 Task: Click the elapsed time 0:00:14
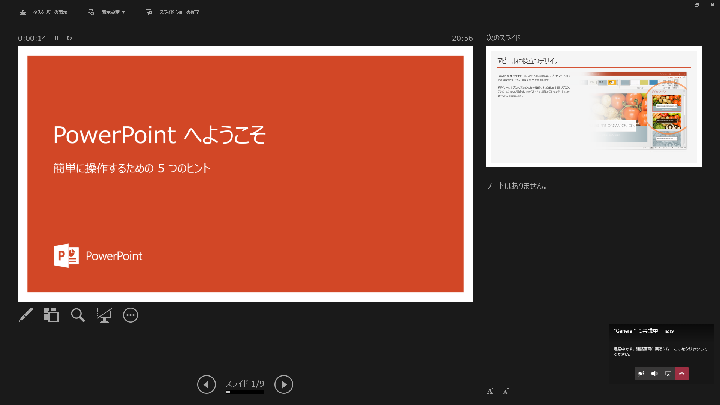click(x=32, y=38)
